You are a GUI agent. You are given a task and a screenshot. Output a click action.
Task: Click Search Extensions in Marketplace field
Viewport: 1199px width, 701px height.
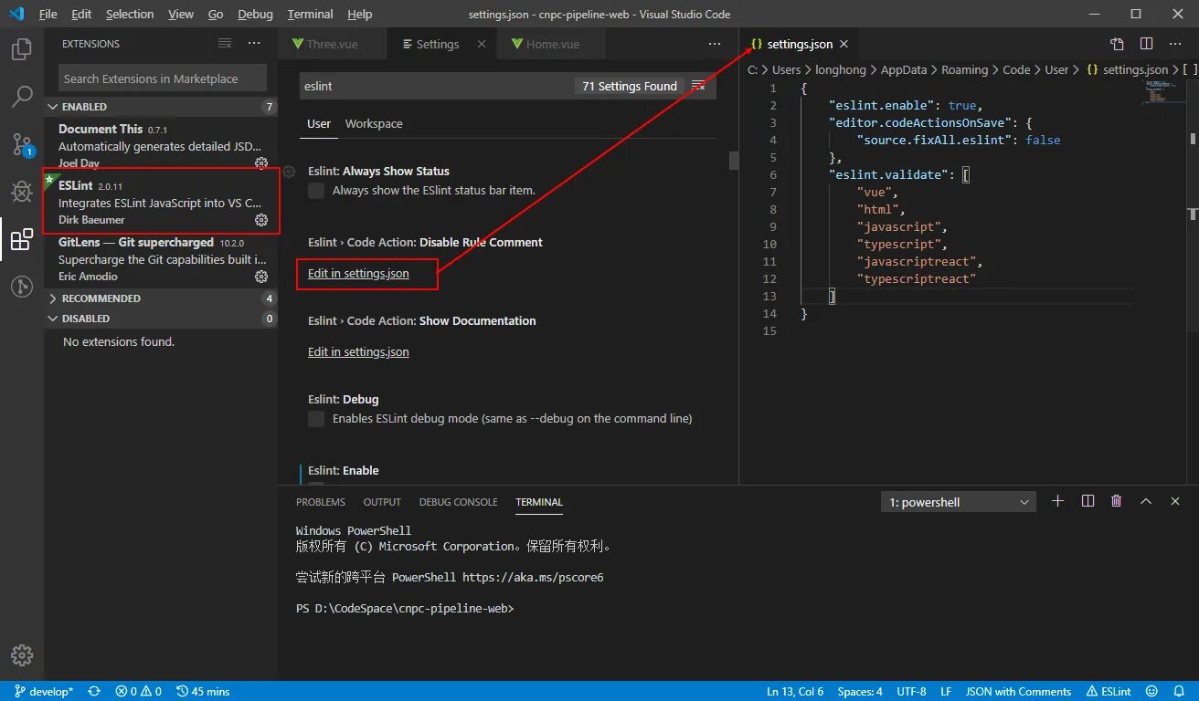click(x=163, y=78)
